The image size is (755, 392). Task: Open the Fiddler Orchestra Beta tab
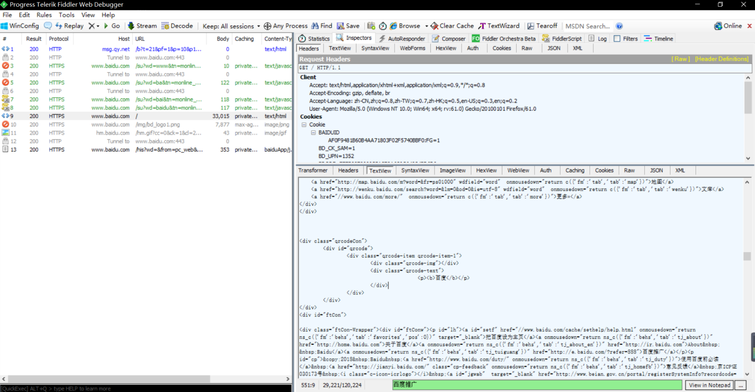pos(504,39)
